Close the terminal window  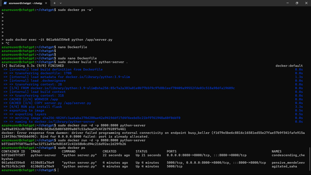tap(306, 3)
